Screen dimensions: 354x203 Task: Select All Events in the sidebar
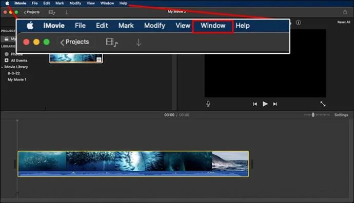pyautogui.click(x=19, y=60)
